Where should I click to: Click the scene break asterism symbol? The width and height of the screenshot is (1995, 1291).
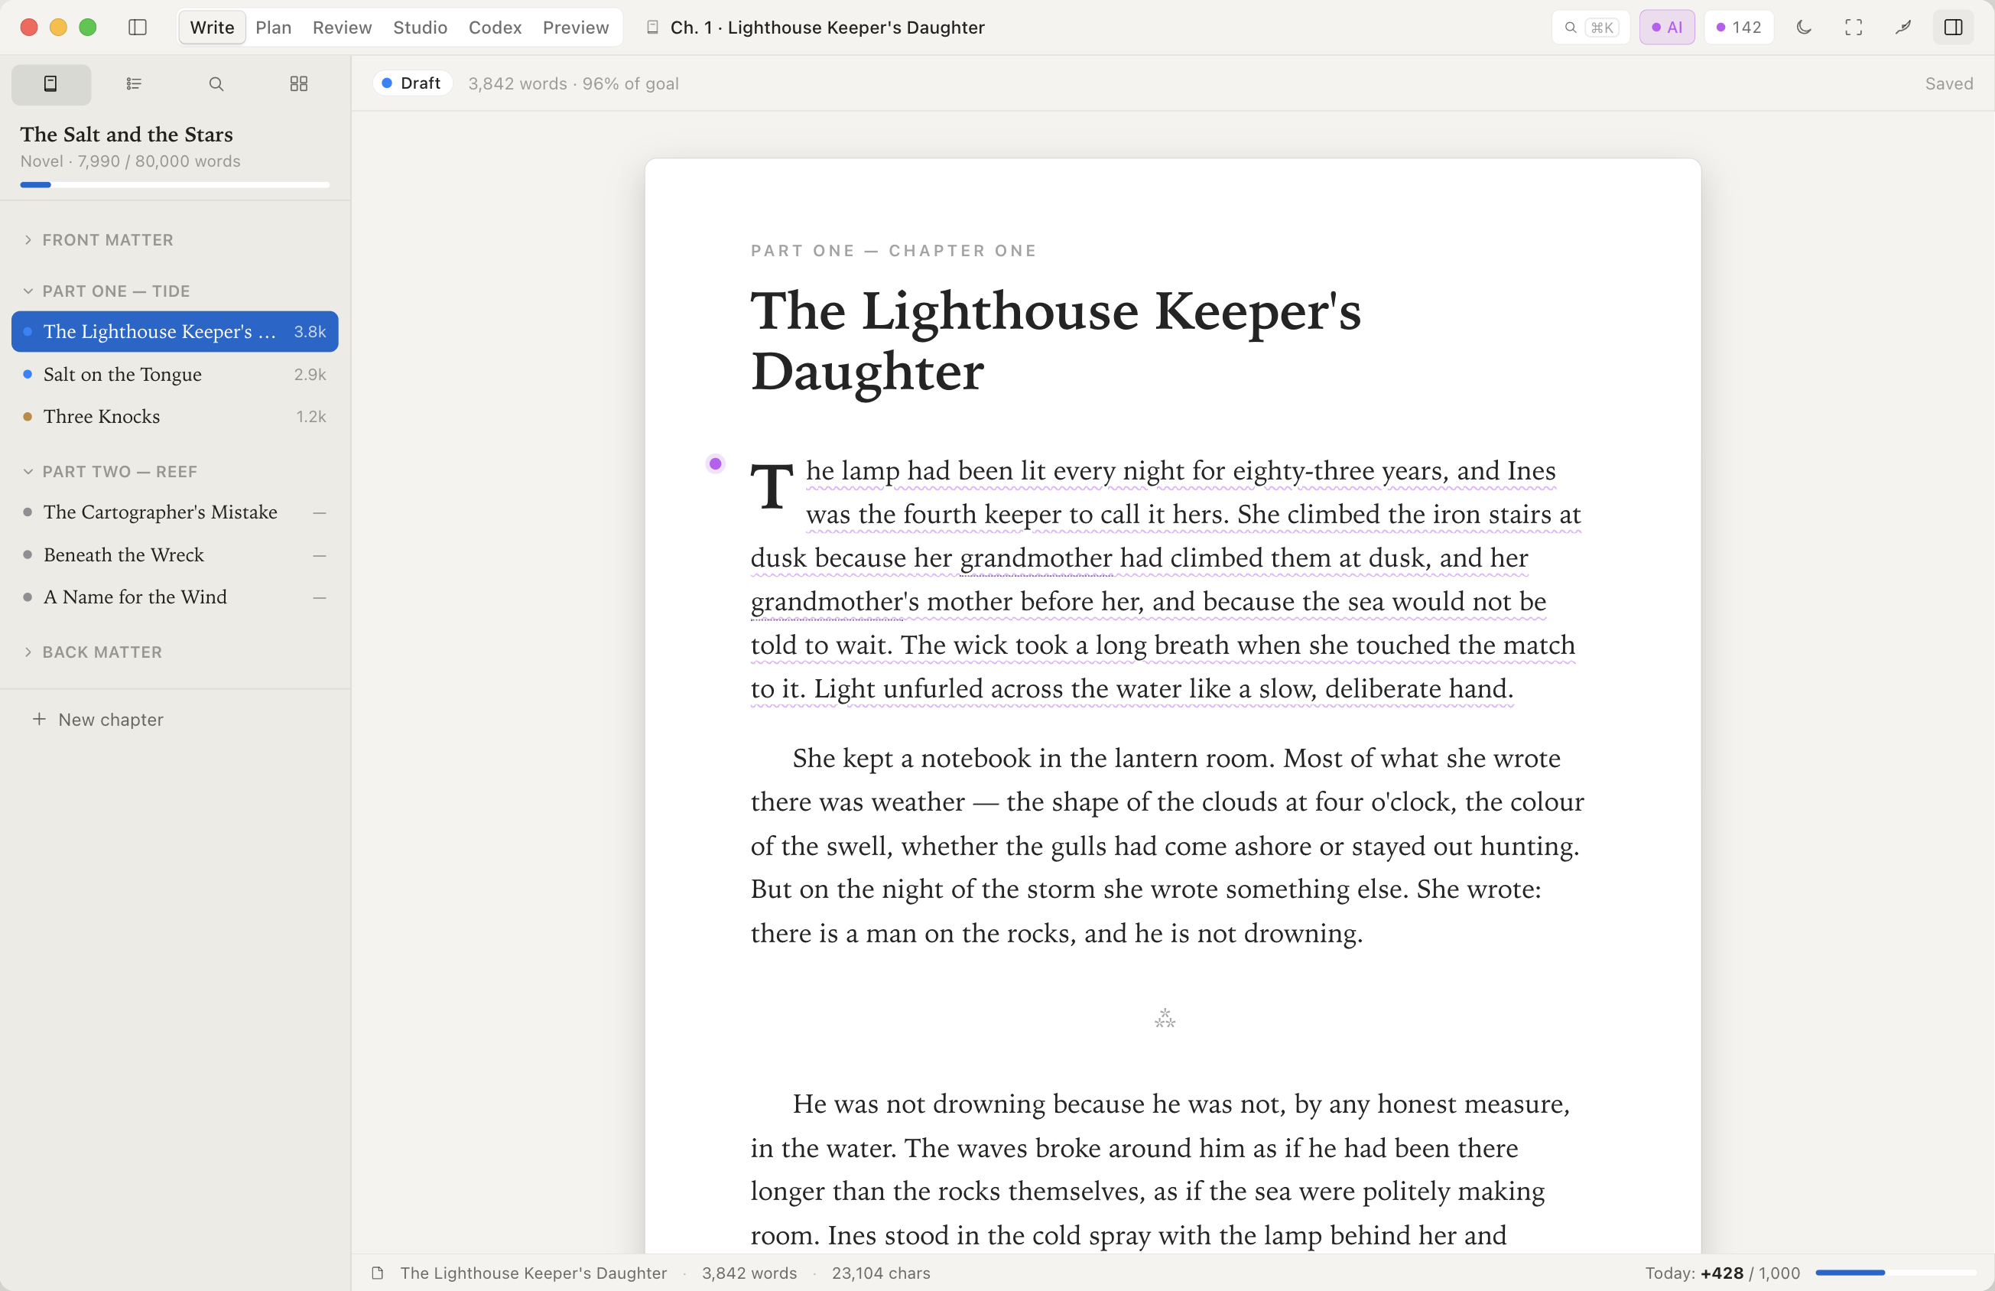(x=1165, y=1019)
